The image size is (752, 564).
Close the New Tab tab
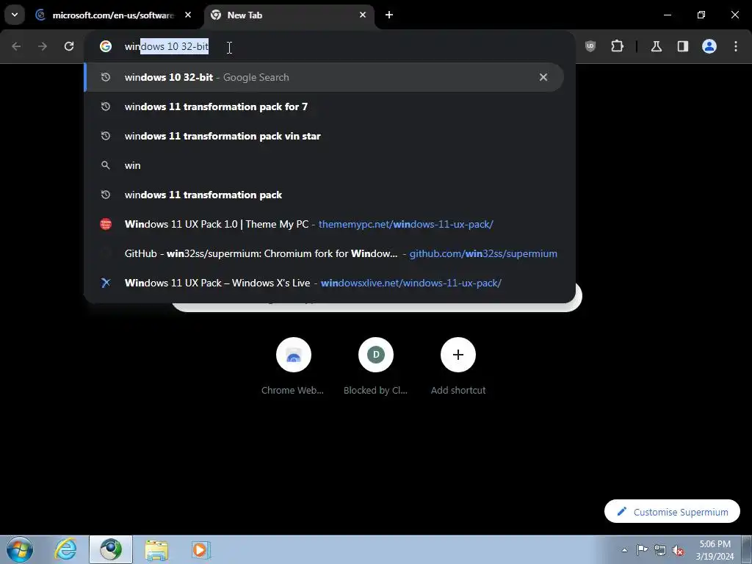click(363, 15)
